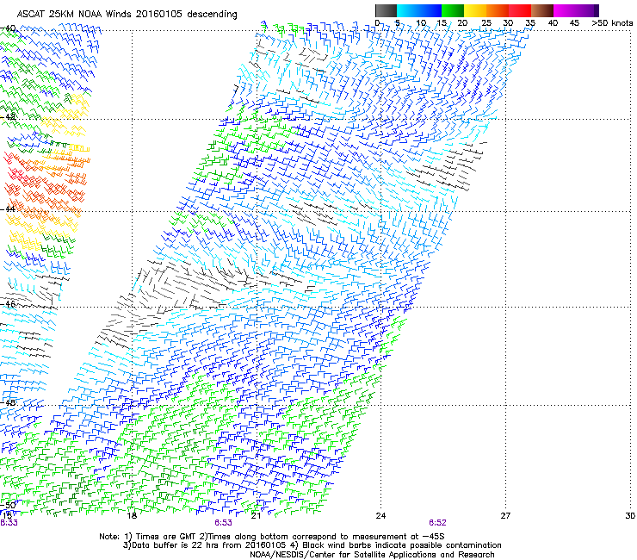Click the longitude 27 axis label

tap(505, 516)
